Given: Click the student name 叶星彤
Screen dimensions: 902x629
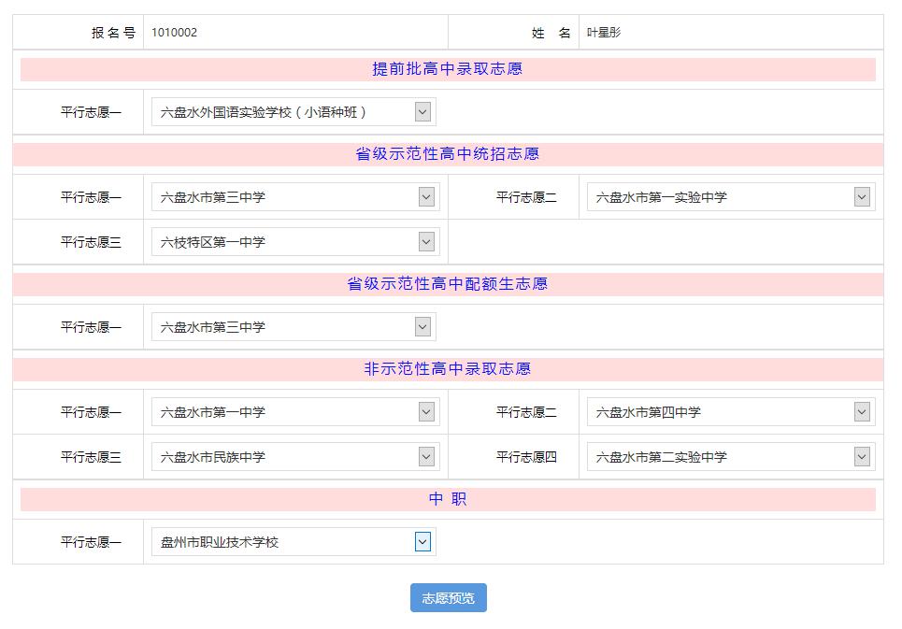Looking at the screenshot, I should point(604,33).
